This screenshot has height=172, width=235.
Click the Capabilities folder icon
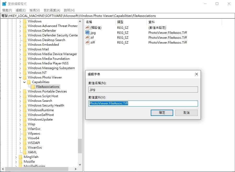tap(29, 82)
